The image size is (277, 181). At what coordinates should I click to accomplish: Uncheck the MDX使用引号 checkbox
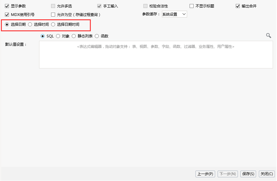[x=7, y=15]
